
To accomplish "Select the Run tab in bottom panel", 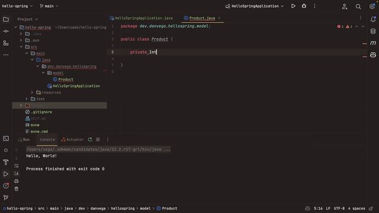I will 24,140.
